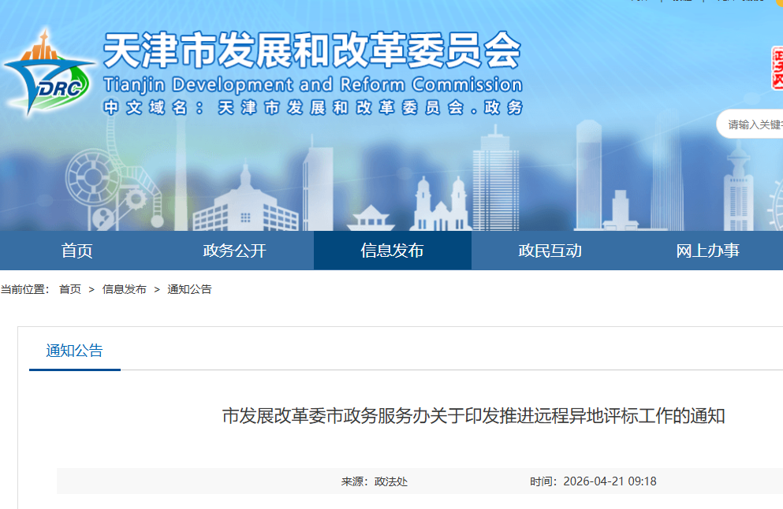
Task: Click the 来源 政法处 source text
Action: coord(377,480)
